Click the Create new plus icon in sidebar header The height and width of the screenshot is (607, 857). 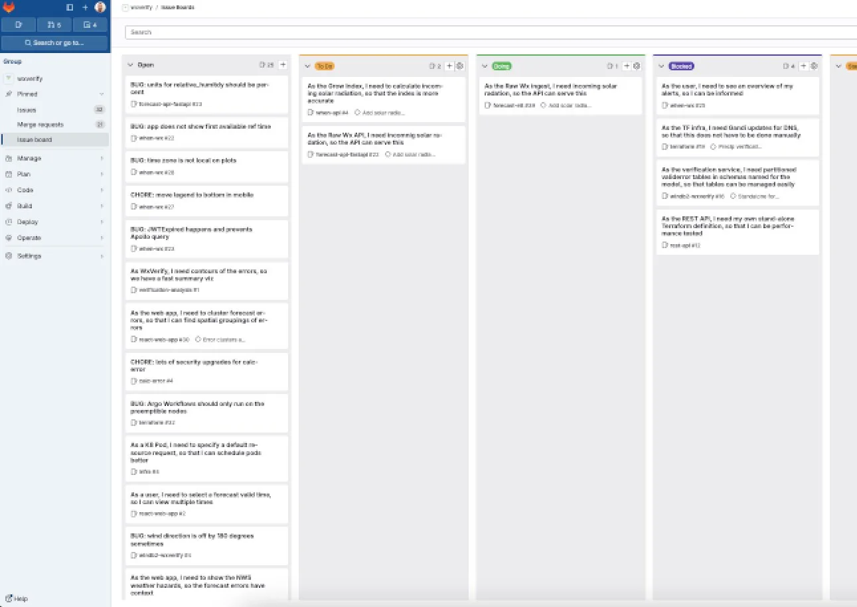tap(85, 7)
